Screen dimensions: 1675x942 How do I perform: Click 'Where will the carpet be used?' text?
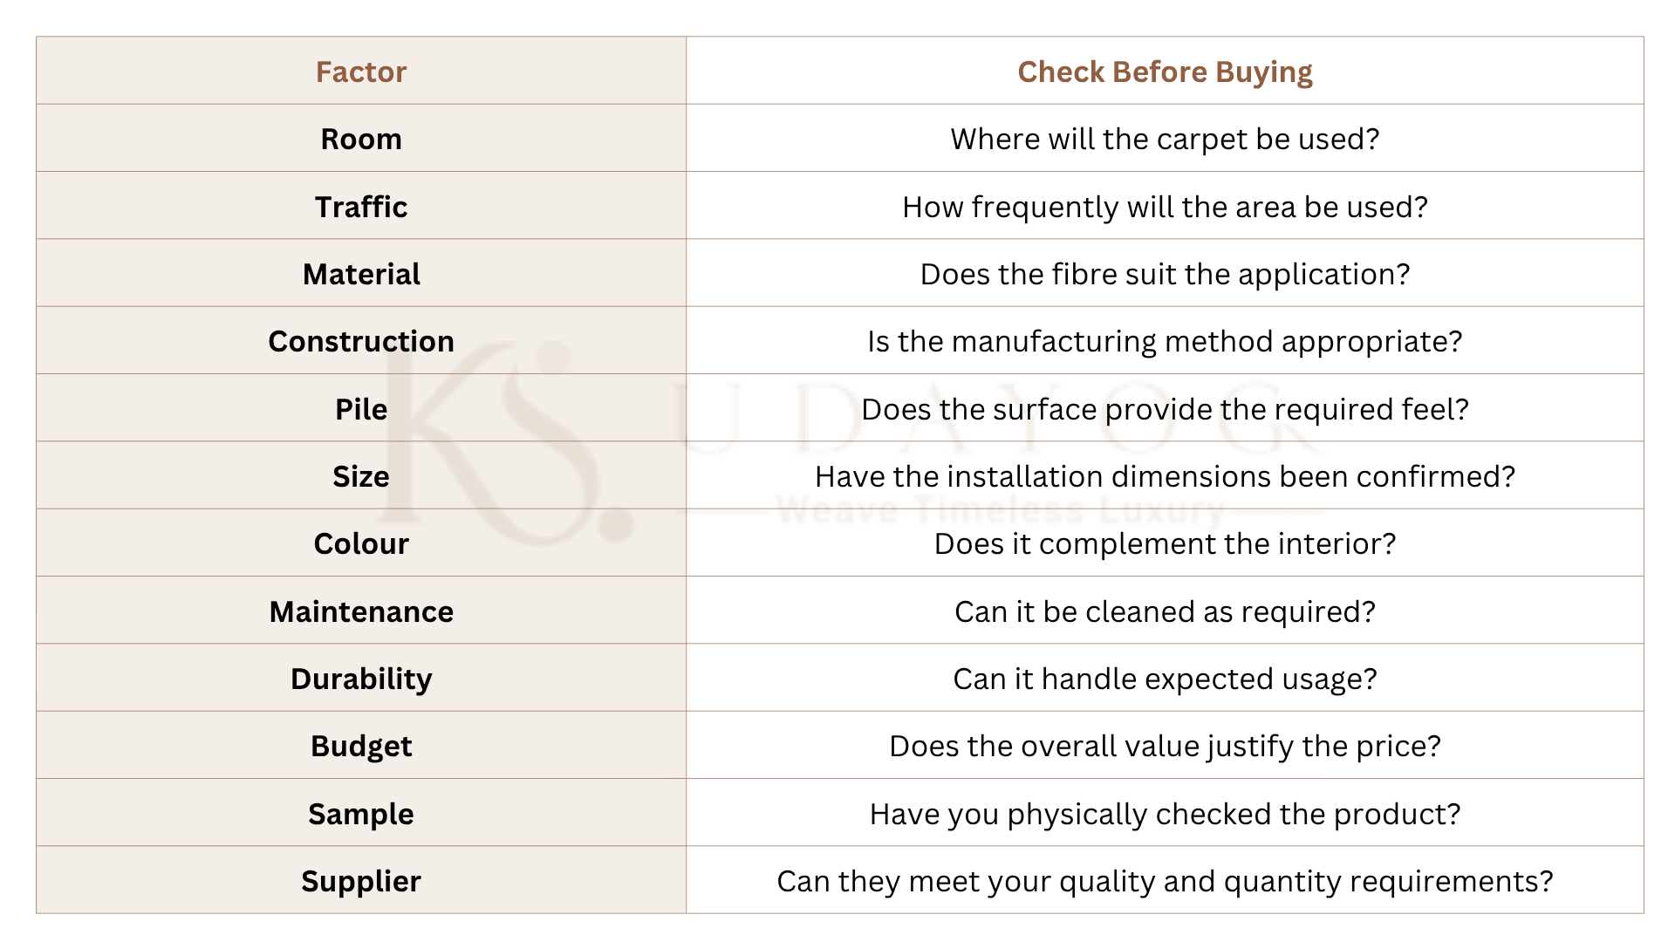pyautogui.click(x=1165, y=139)
